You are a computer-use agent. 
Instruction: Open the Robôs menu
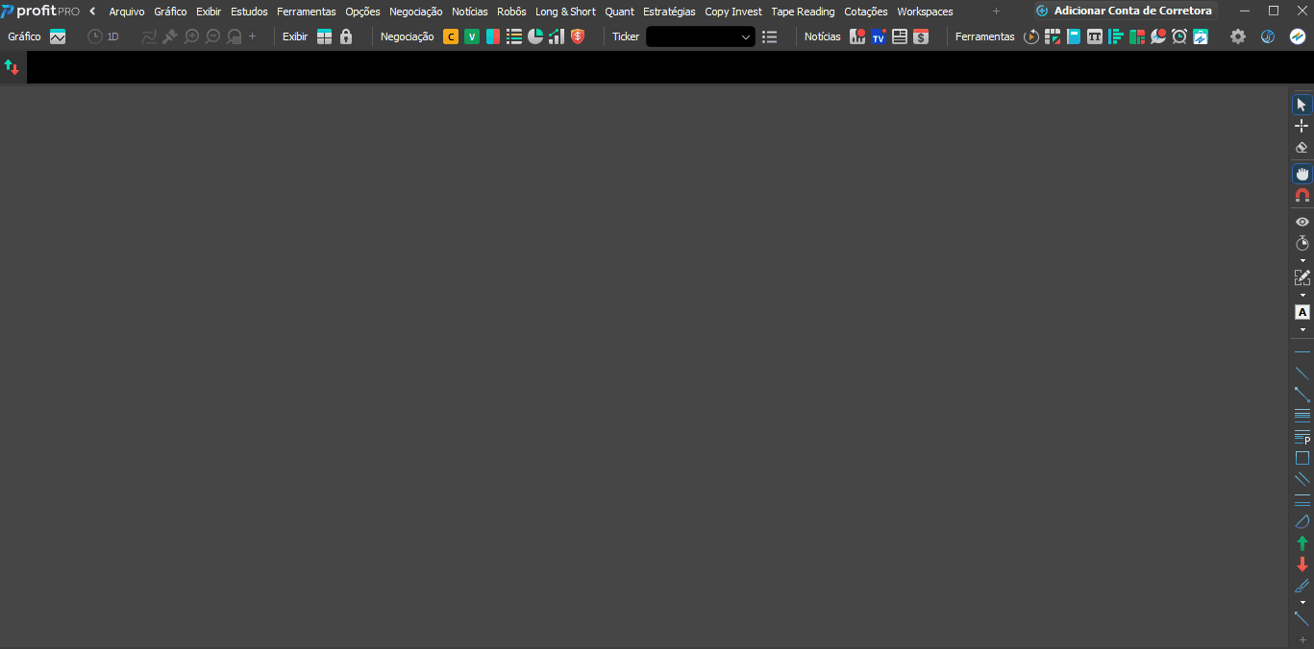click(x=511, y=12)
